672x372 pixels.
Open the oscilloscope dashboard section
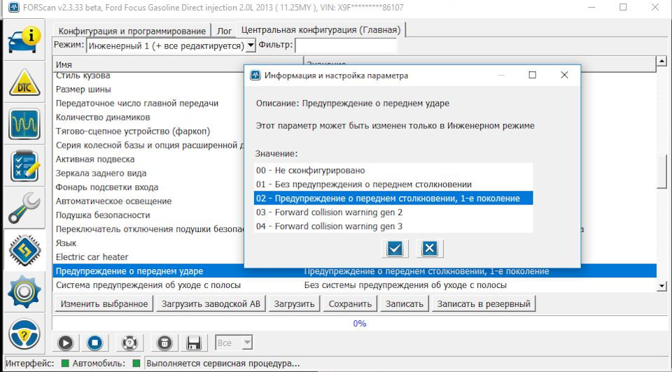coord(24,124)
